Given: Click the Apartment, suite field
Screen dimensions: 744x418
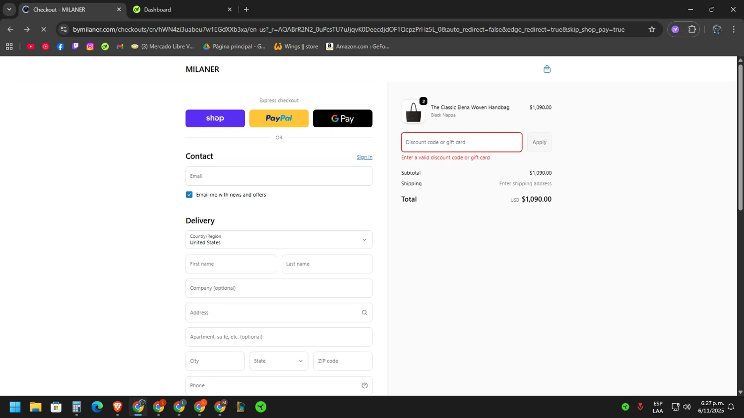Looking at the screenshot, I should pyautogui.click(x=279, y=337).
